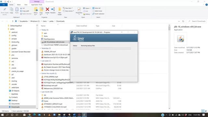Image resolution: width=208 pixels, height=117 pixels.
Task: Click Select all in the ribbon
Action: click(x=97, y=8)
